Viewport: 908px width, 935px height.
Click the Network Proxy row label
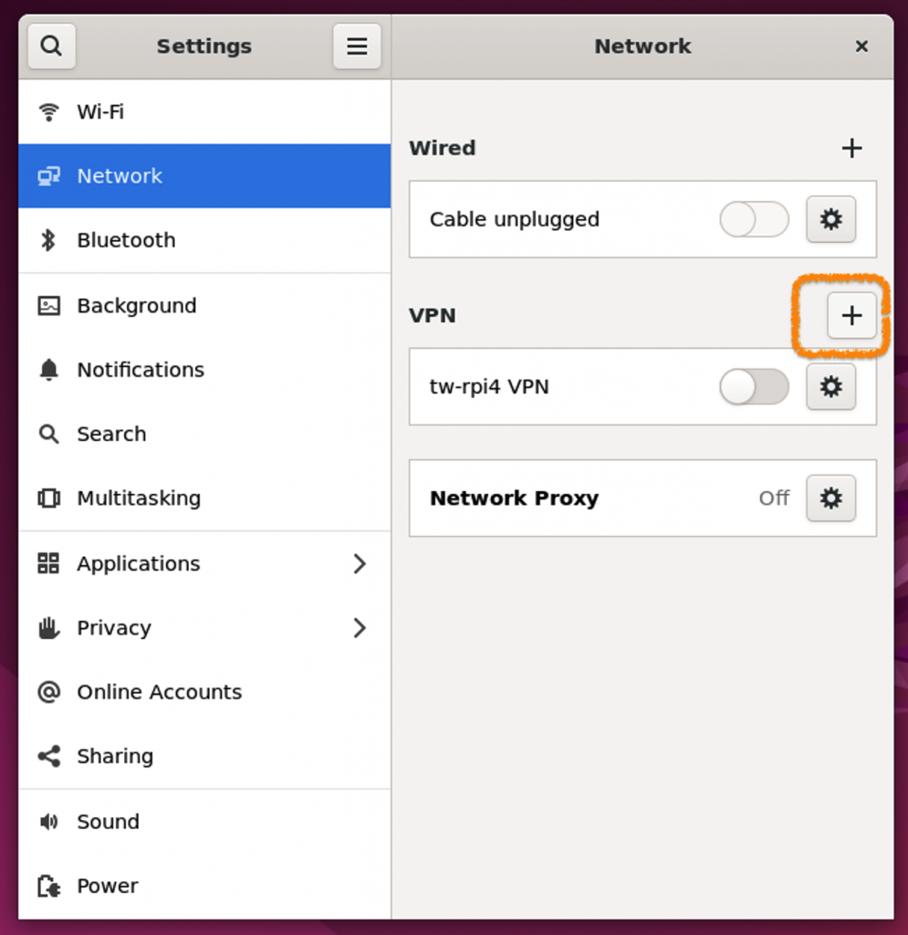pos(514,499)
